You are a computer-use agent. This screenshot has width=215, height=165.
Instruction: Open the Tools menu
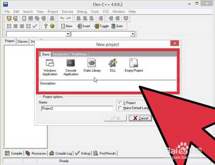tap(95, 11)
